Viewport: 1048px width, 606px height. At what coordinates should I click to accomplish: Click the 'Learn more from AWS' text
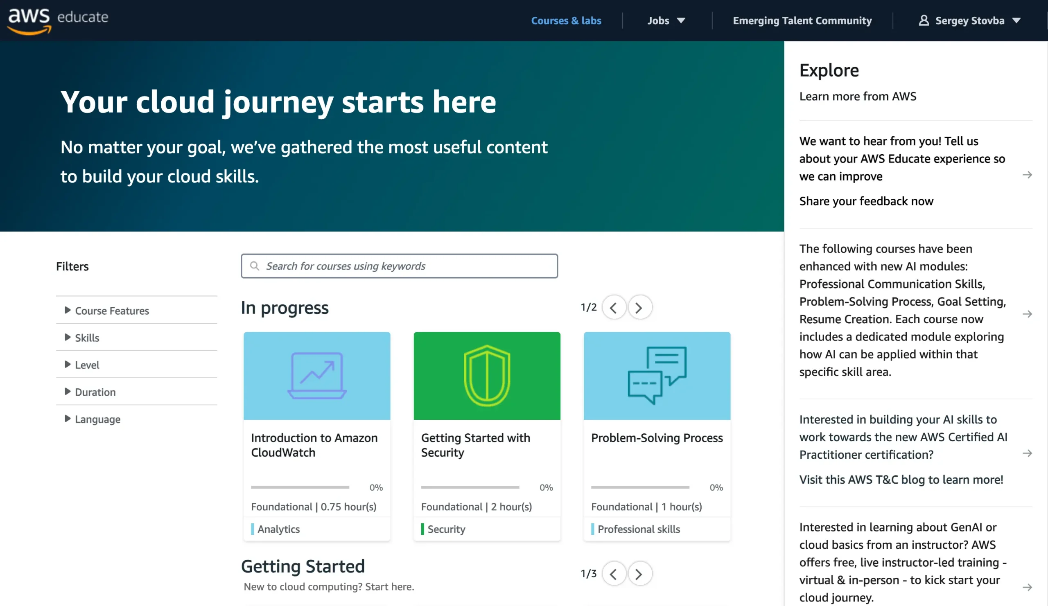858,97
